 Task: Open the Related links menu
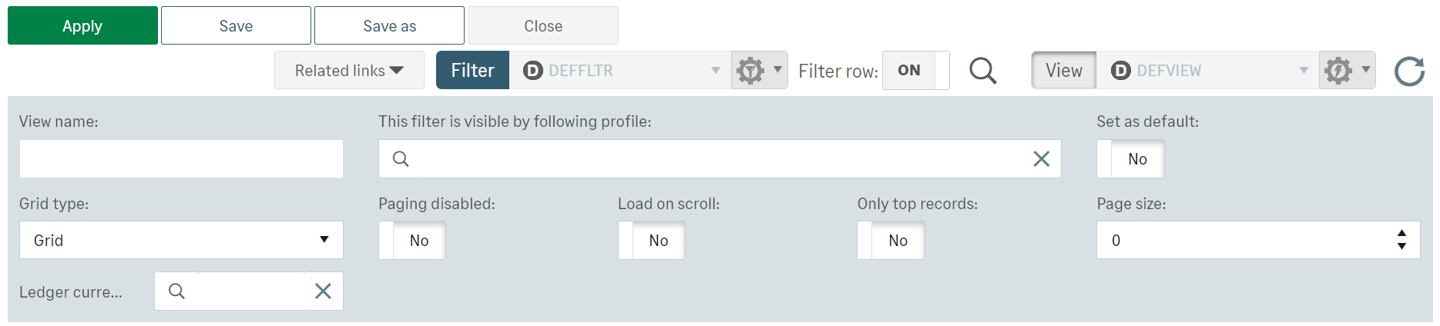[349, 71]
